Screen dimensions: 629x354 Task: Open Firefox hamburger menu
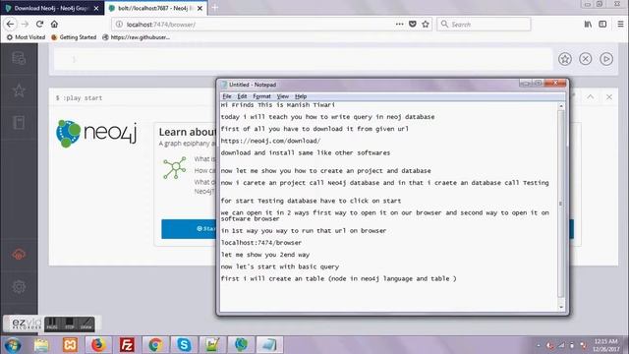620,24
